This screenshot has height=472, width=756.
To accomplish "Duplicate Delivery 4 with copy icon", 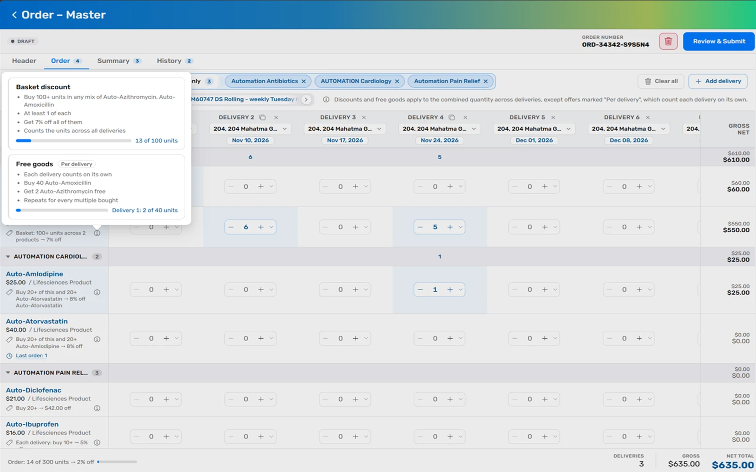I will tap(452, 118).
